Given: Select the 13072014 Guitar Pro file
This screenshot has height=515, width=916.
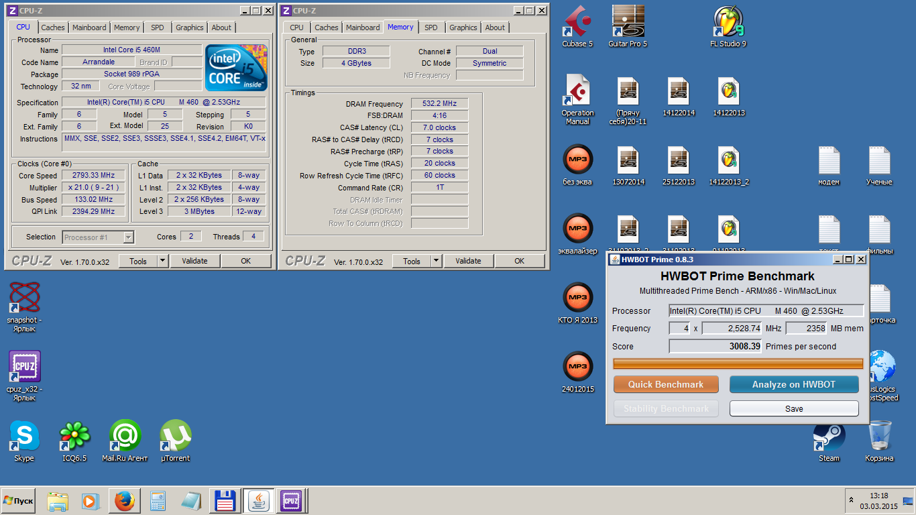Looking at the screenshot, I should click(x=628, y=165).
